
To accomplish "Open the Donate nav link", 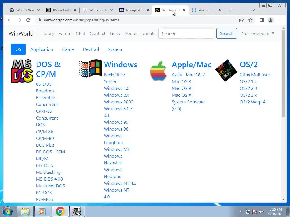I will [x=148, y=33].
